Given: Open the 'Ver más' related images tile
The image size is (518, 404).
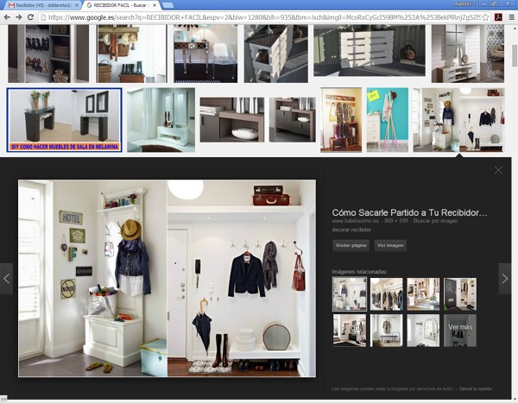Looking at the screenshot, I should point(460,329).
